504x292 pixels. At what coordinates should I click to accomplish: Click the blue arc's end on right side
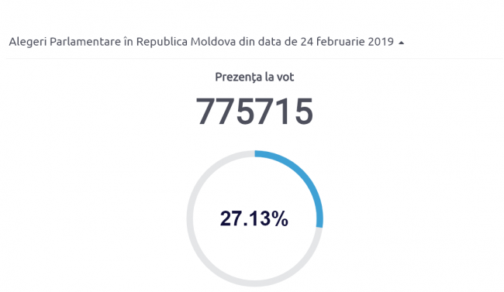tap(319, 225)
